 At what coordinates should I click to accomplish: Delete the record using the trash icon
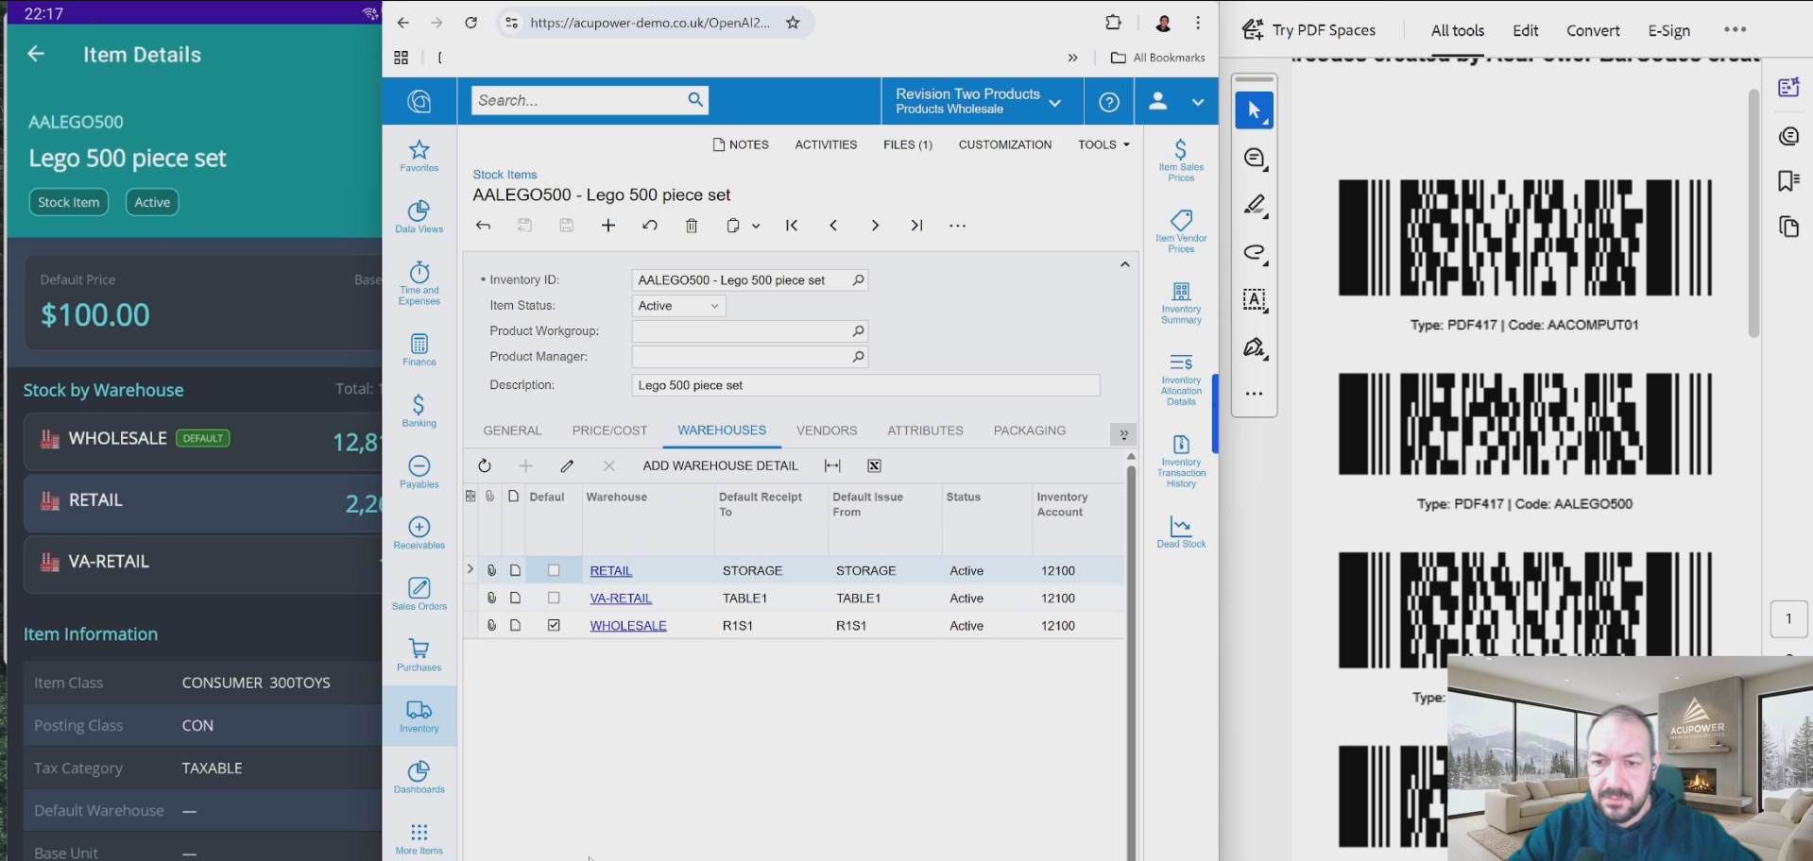click(692, 226)
